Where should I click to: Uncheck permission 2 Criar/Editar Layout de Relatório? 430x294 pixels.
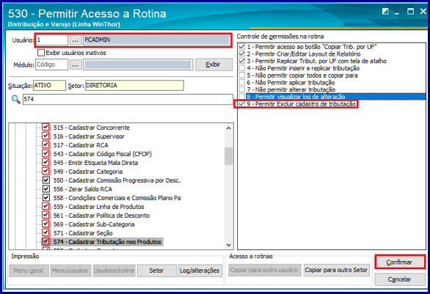click(x=242, y=54)
